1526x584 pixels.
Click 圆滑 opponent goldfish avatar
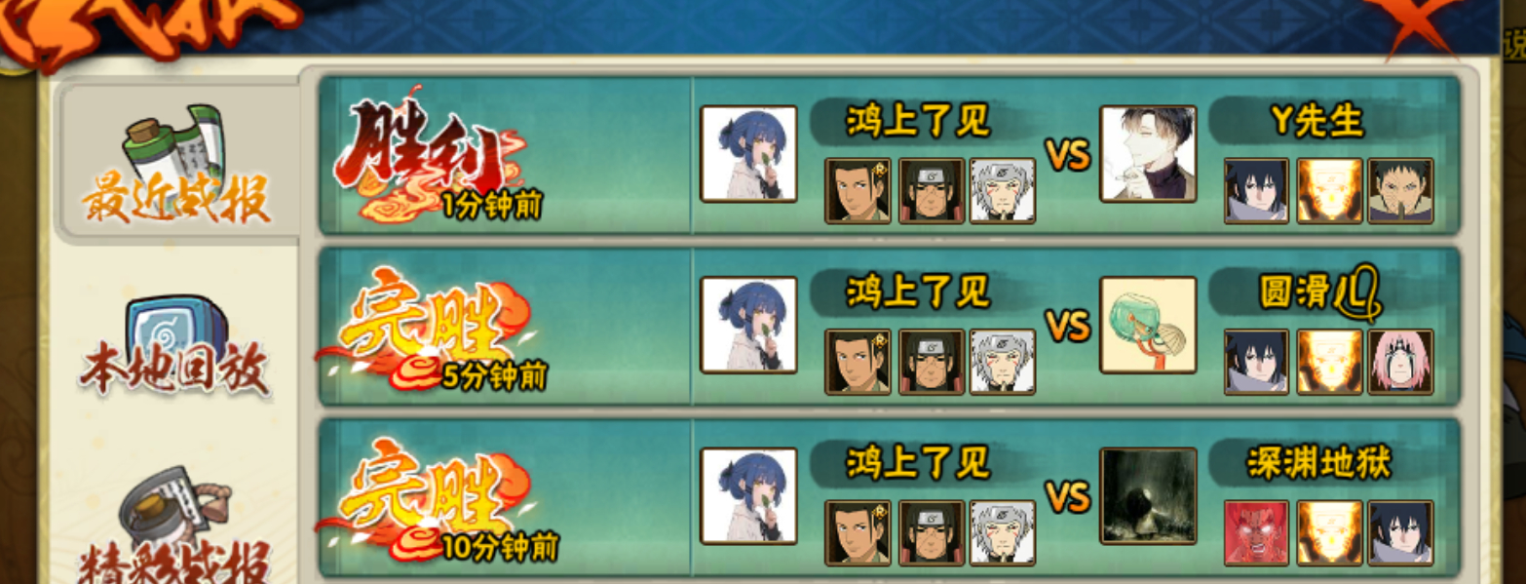pos(1148,325)
